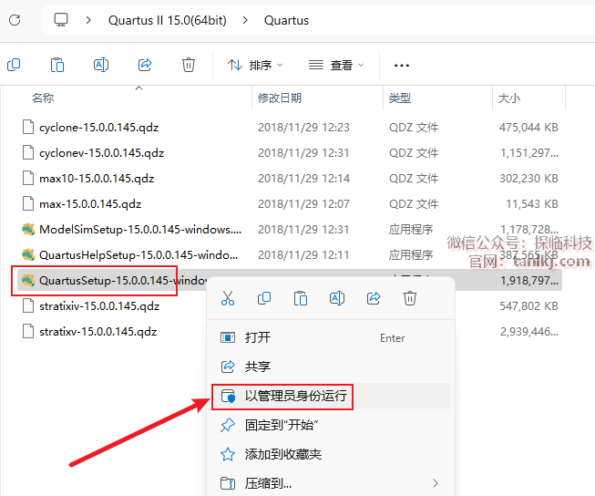This screenshot has height=496, width=595.
Task: Click the file icon of cyclonev-15.0.0.145.qdz
Action: (x=28, y=152)
